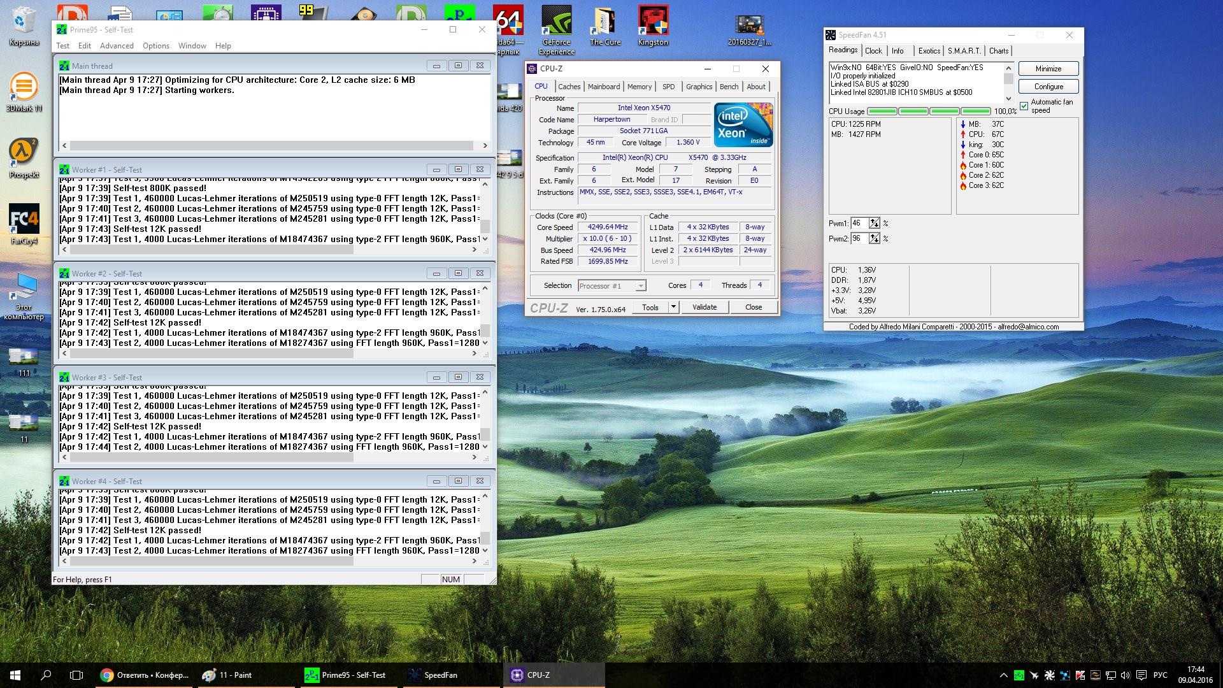Open Chrome window in the taskbar
Image resolution: width=1223 pixels, height=688 pixels.
pyautogui.click(x=145, y=675)
